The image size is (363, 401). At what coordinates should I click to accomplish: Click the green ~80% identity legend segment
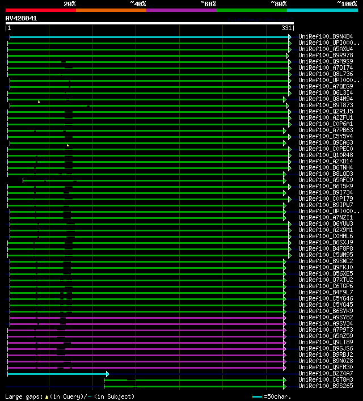tap(252, 10)
